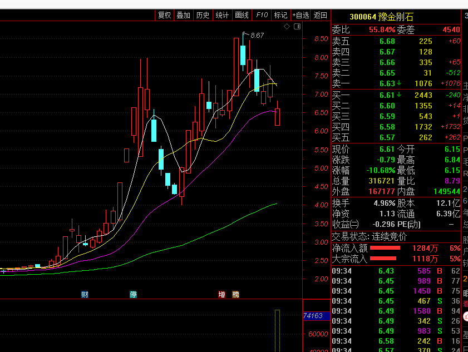Open the 叠加 overlay menu
This screenshot has height=352, width=468.
click(x=184, y=15)
